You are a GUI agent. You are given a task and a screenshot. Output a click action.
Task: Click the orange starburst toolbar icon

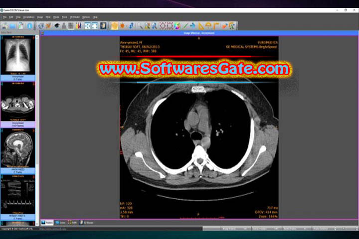pyautogui.click(x=48, y=26)
